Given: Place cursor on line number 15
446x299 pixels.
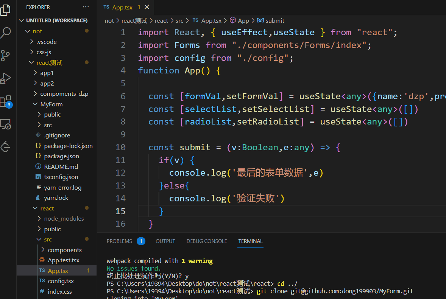Looking at the screenshot, I should pyautogui.click(x=120, y=211).
